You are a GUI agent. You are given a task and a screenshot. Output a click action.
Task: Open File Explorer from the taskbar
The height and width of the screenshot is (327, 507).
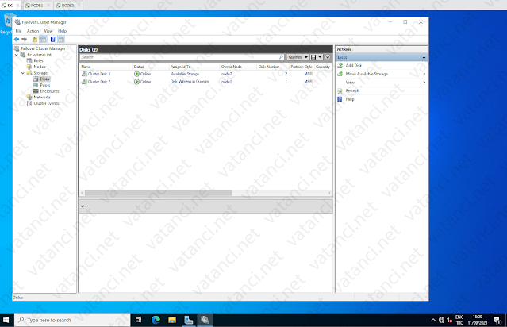point(172,320)
